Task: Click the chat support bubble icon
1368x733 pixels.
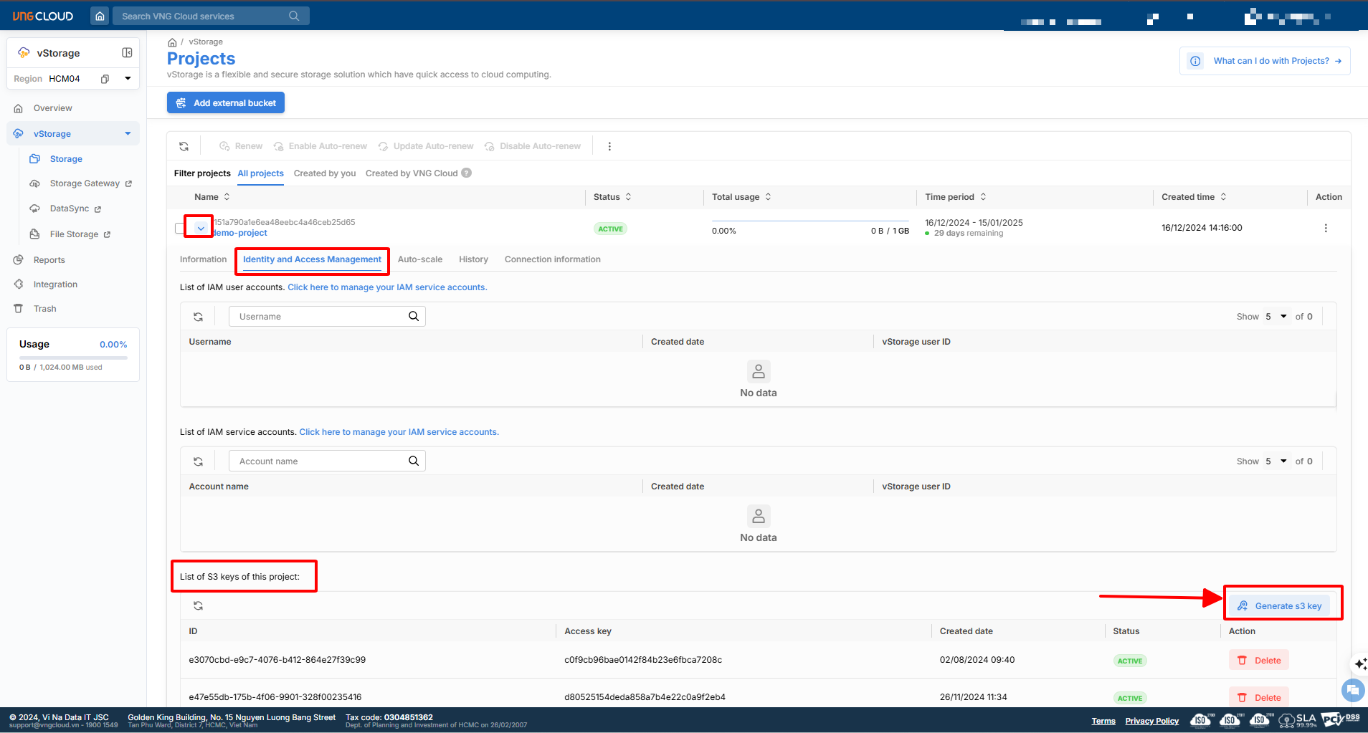Action: click(x=1352, y=691)
